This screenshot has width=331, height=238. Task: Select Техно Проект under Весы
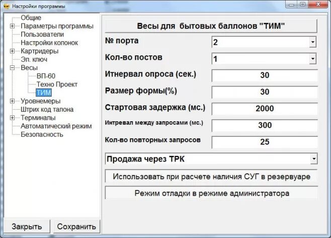click(57, 85)
